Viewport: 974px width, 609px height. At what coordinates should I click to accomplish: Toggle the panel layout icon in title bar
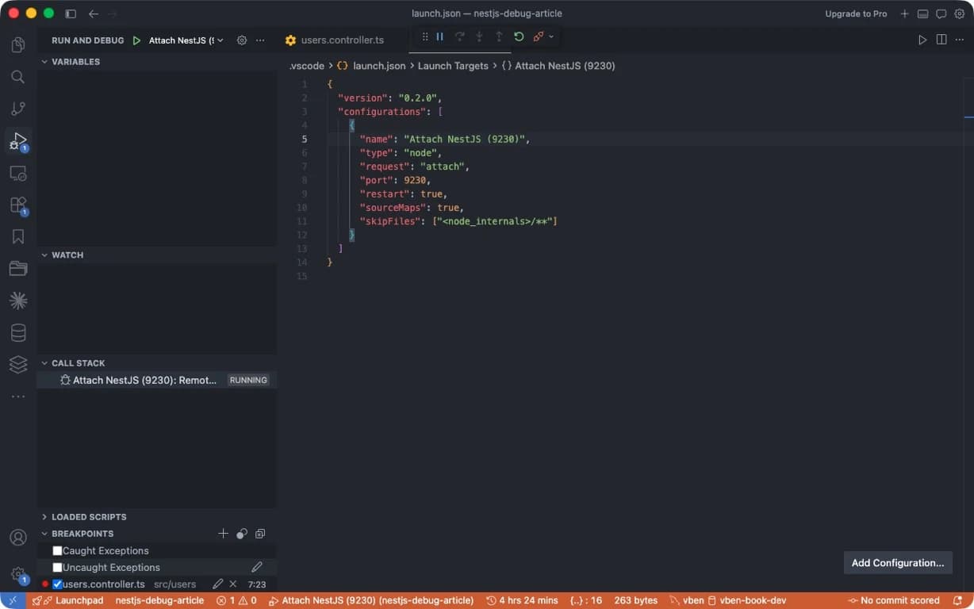click(923, 13)
